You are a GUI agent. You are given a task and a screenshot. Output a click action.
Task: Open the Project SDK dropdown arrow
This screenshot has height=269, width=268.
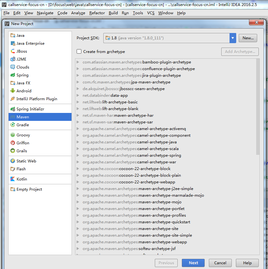233,38
